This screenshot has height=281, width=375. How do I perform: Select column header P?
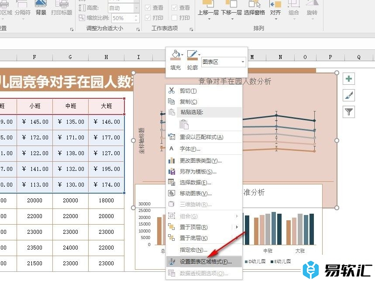tap(330, 57)
